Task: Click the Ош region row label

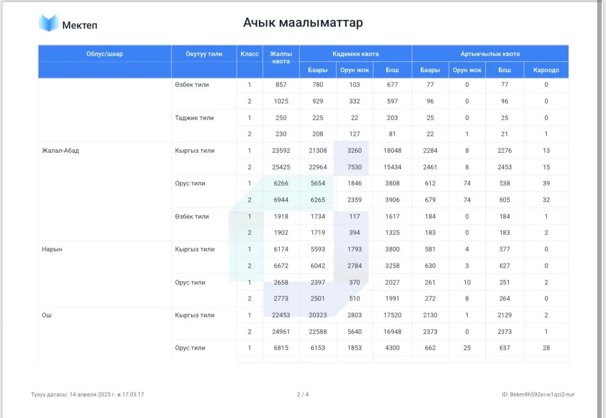Action: tap(47, 315)
